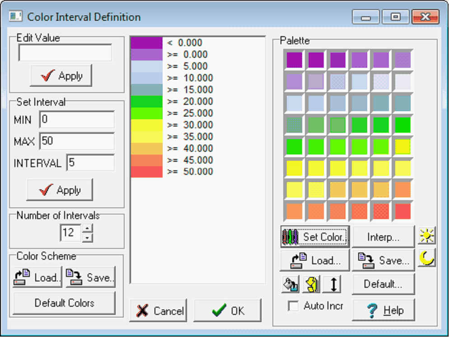Apply the Set Interval values
449x337 pixels.
[60, 190]
